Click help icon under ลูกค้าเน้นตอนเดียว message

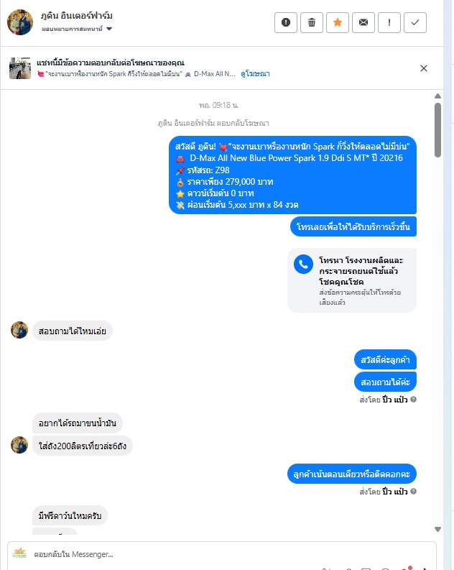[x=413, y=491]
